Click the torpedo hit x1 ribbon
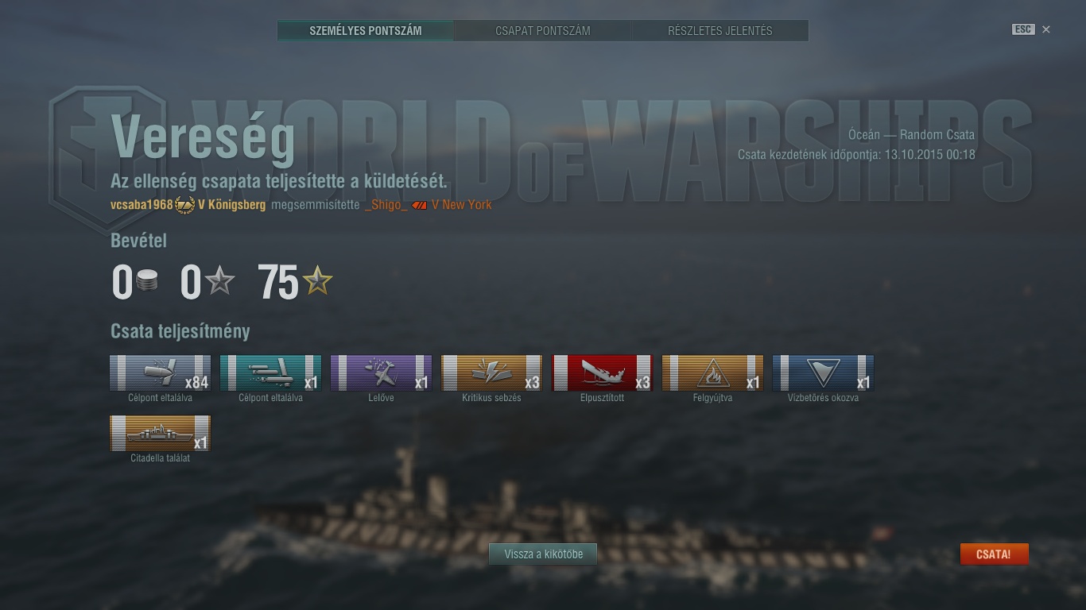This screenshot has height=610, width=1086. point(270,373)
